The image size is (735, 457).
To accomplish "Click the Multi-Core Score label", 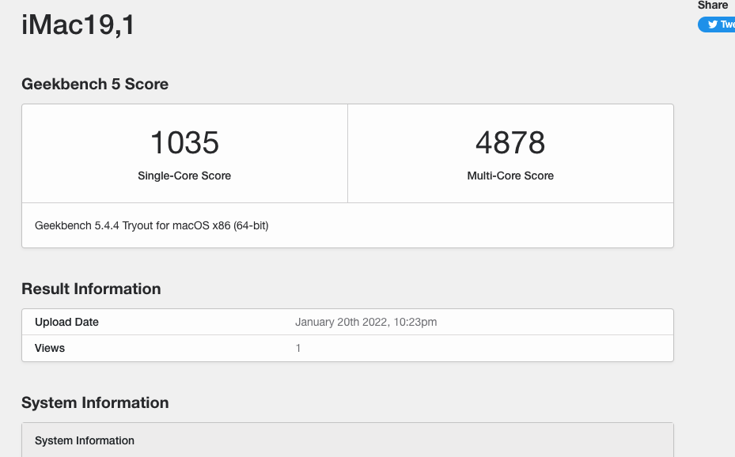I will [510, 176].
